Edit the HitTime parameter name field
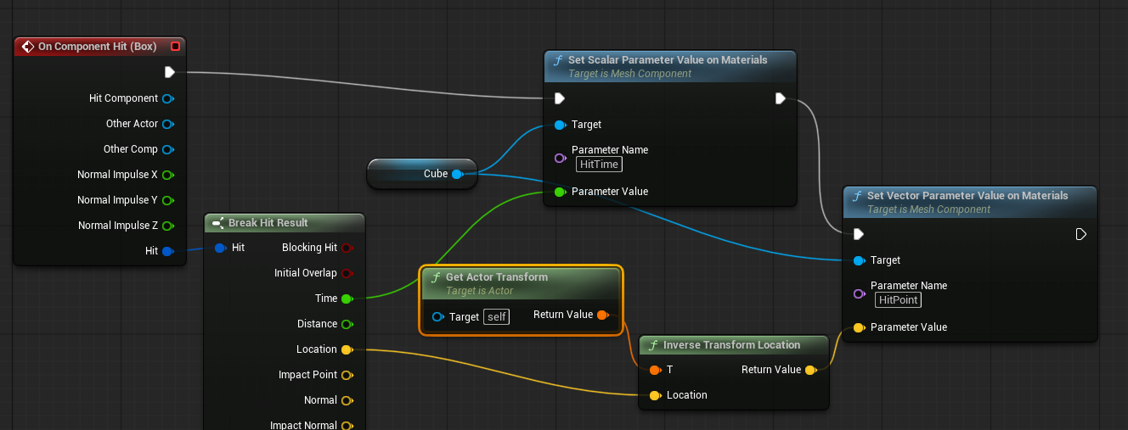1128x430 pixels. coord(599,165)
